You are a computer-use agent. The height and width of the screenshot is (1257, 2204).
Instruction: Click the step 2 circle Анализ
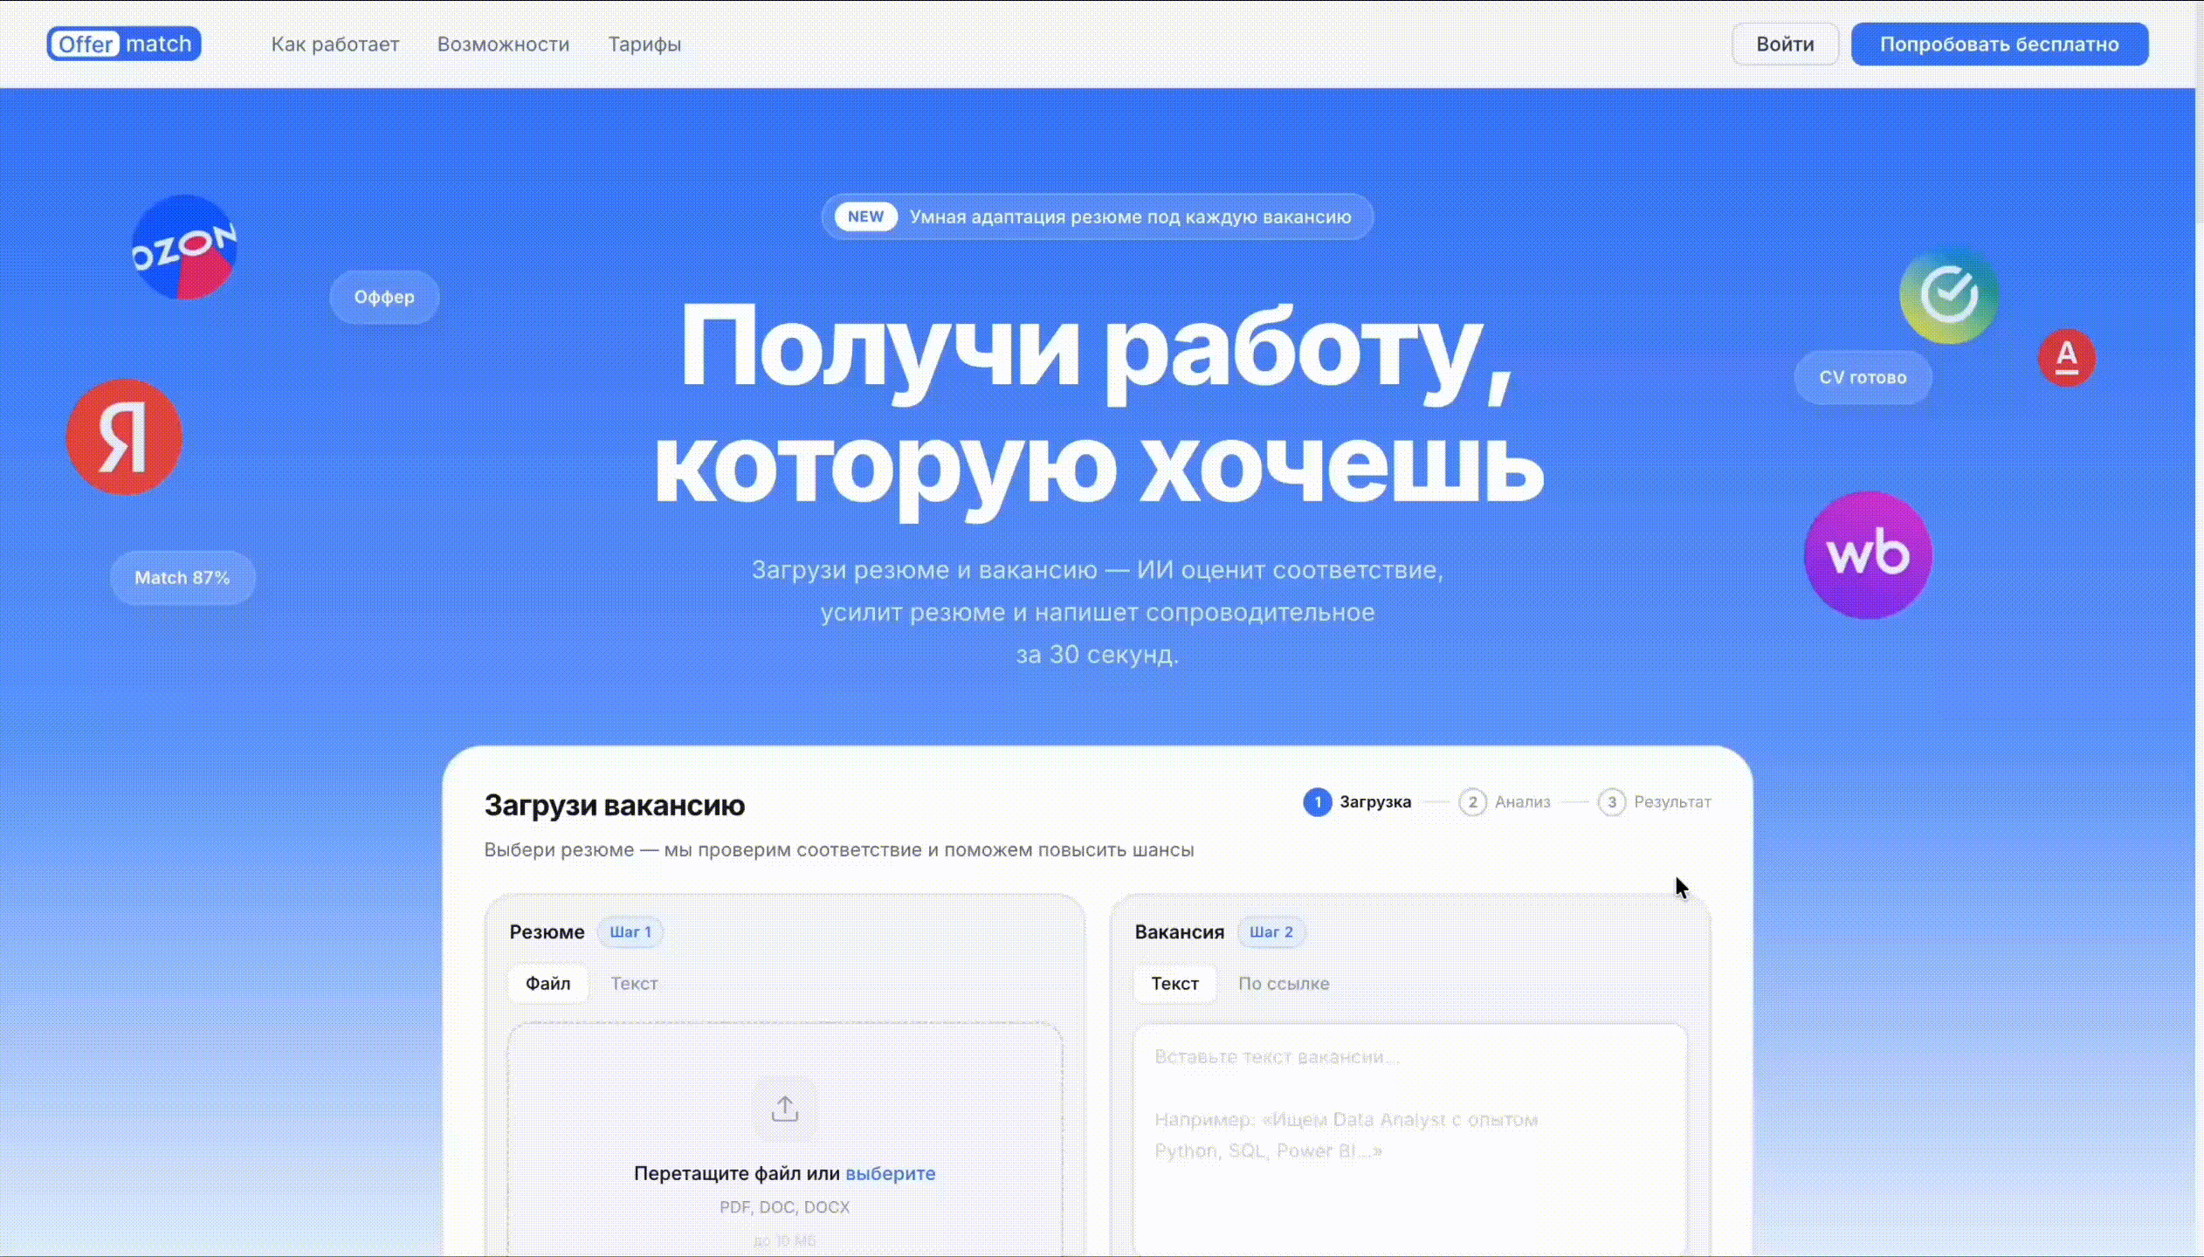1472,801
